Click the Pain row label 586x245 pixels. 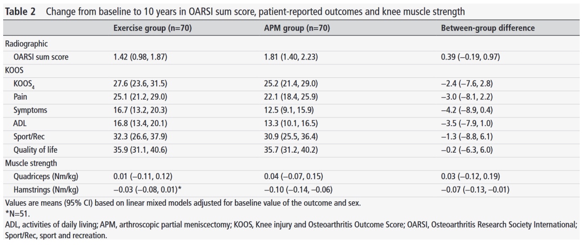click(x=21, y=97)
